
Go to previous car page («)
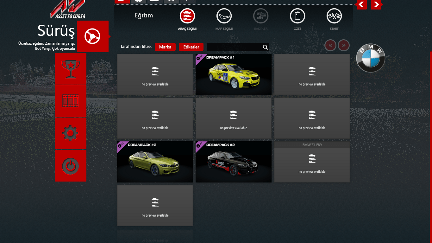pos(330,45)
